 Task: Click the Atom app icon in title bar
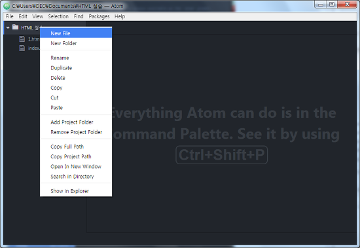(7, 6)
